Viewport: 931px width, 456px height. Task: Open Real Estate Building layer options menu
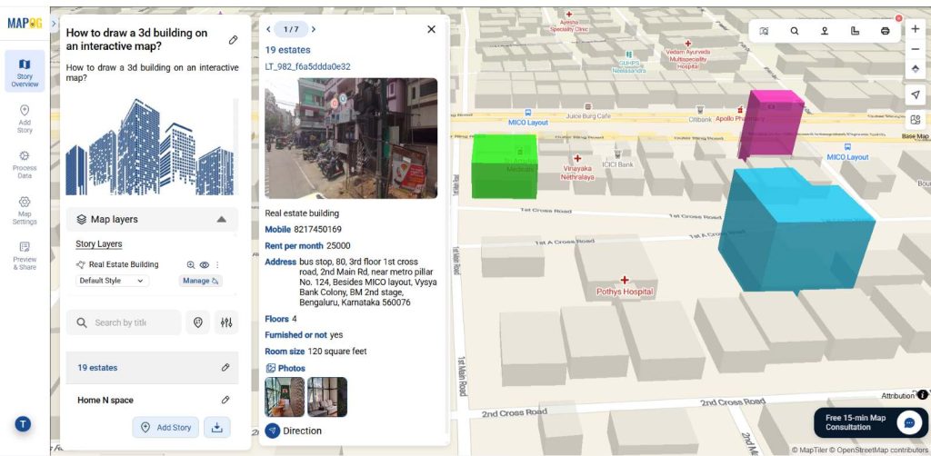click(x=217, y=265)
